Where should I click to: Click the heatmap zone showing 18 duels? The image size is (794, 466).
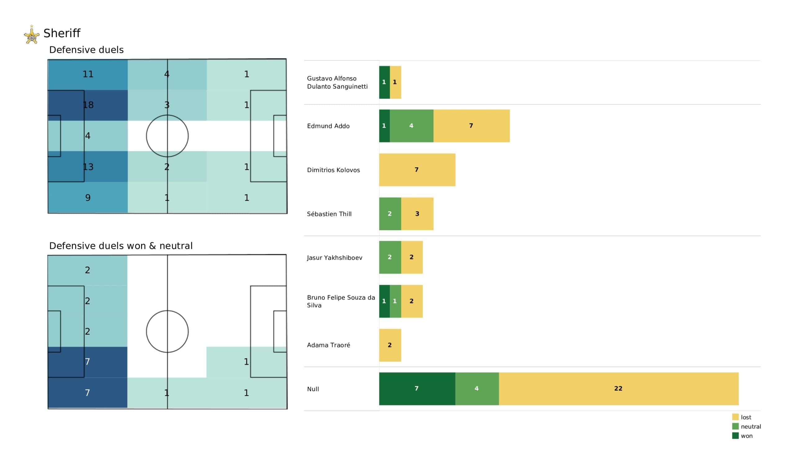88,105
